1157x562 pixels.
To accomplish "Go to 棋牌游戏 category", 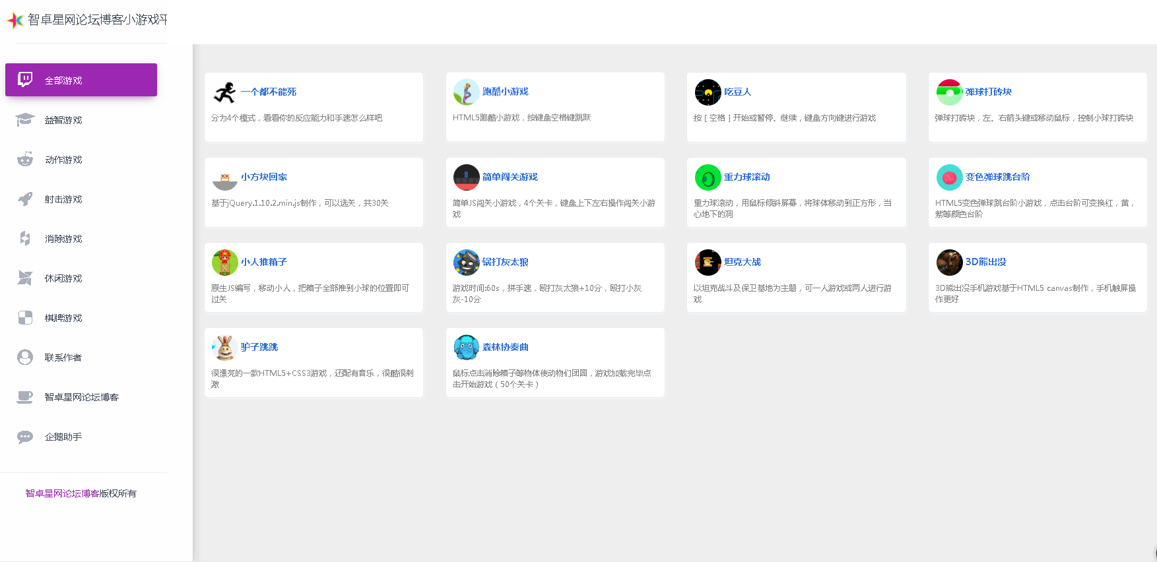I will pos(63,318).
